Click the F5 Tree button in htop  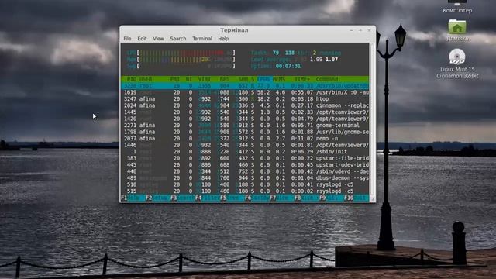pyautogui.click(x=232, y=198)
